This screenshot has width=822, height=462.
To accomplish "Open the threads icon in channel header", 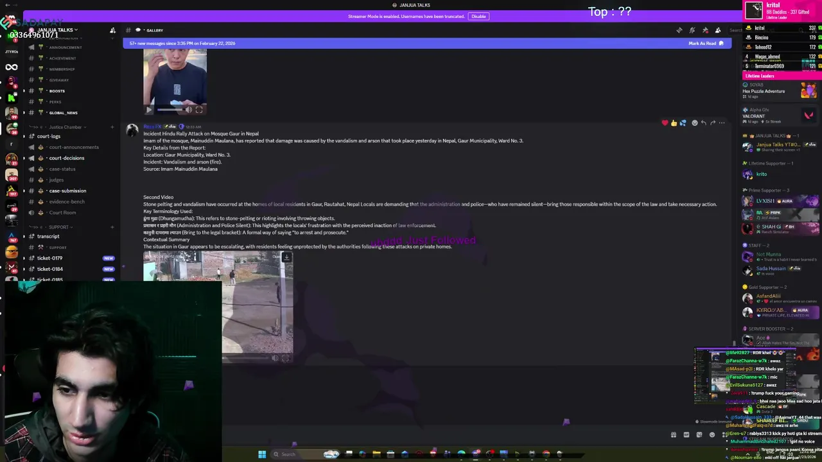I will click(679, 30).
